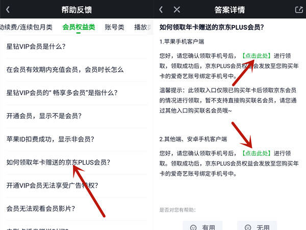This screenshot has height=230, width=306.
Task: Tap 点击此处 link under 安卓手机客户端
Action: click(x=256, y=153)
